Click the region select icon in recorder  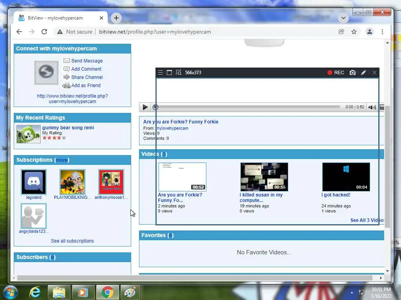pos(179,72)
